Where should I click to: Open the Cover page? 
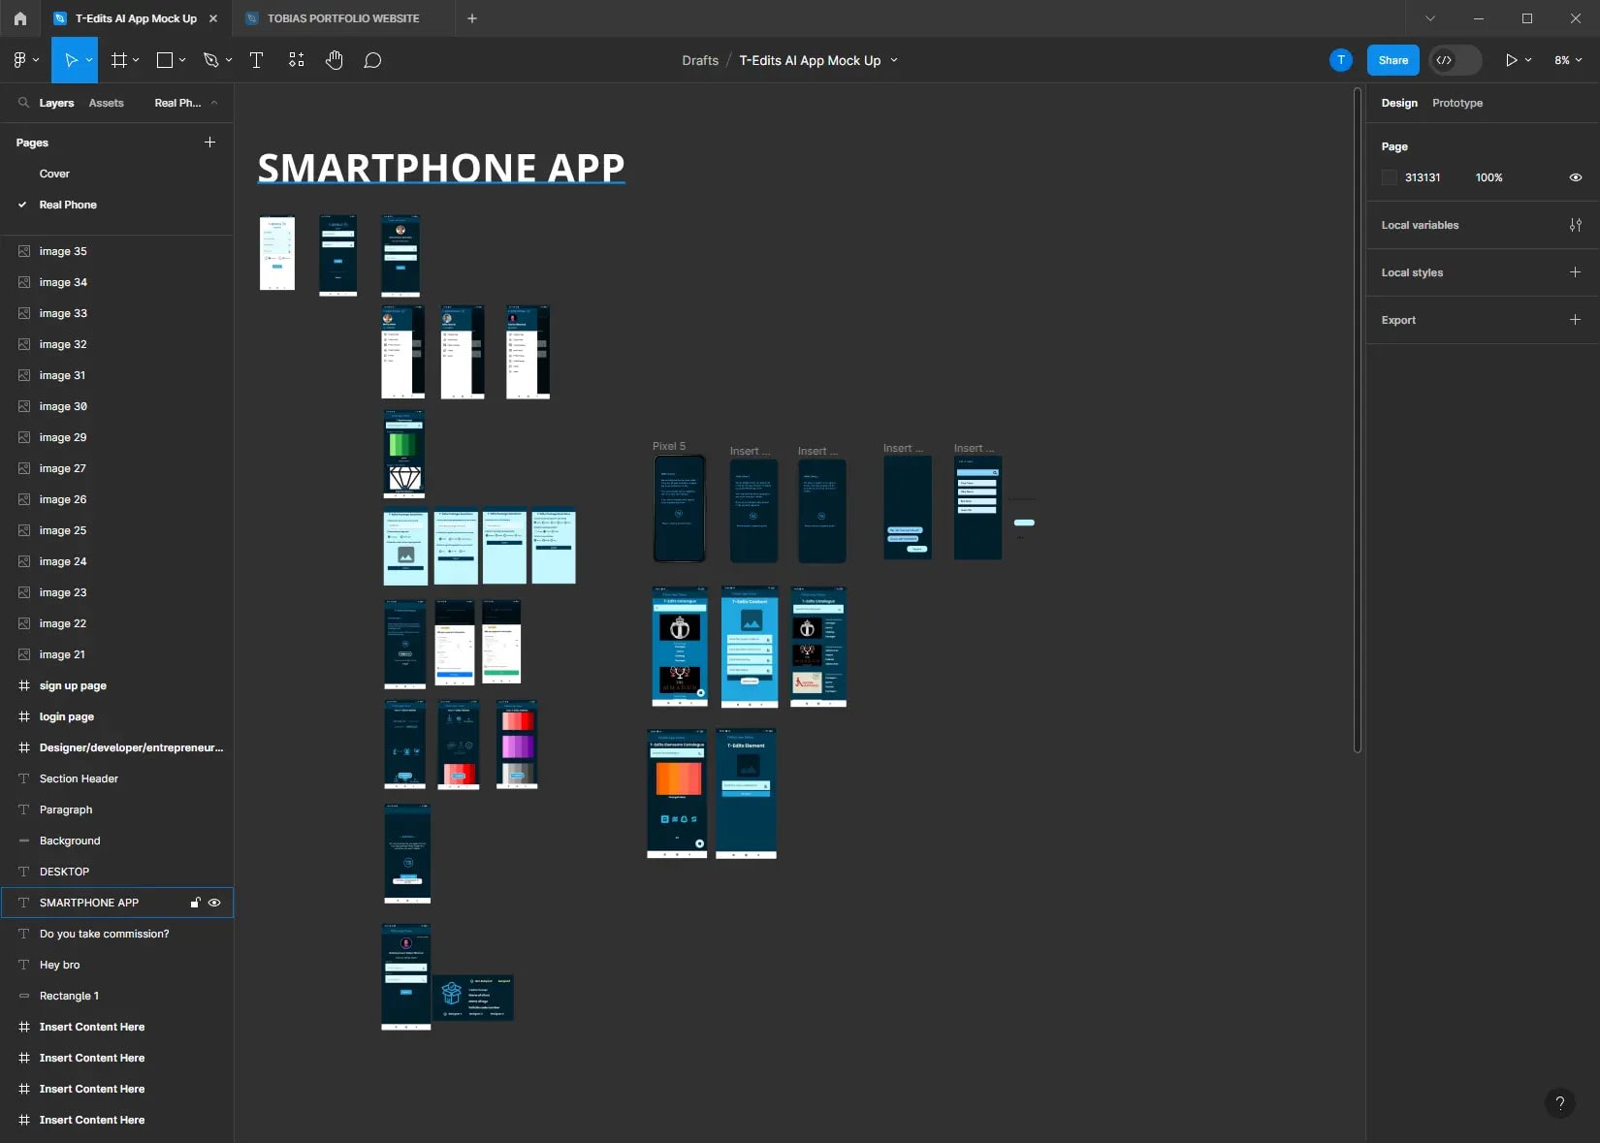tap(54, 174)
